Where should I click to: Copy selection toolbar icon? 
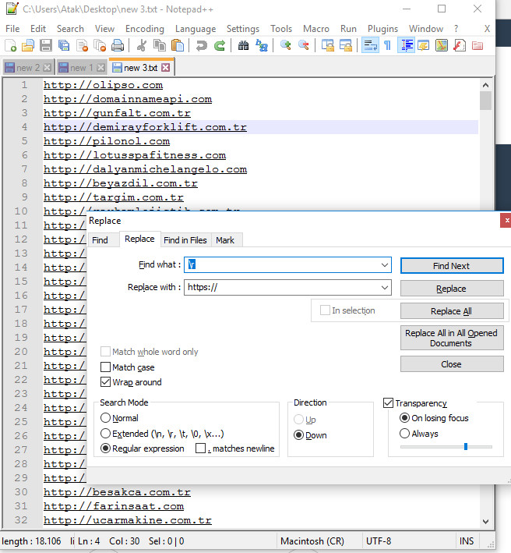click(x=160, y=45)
